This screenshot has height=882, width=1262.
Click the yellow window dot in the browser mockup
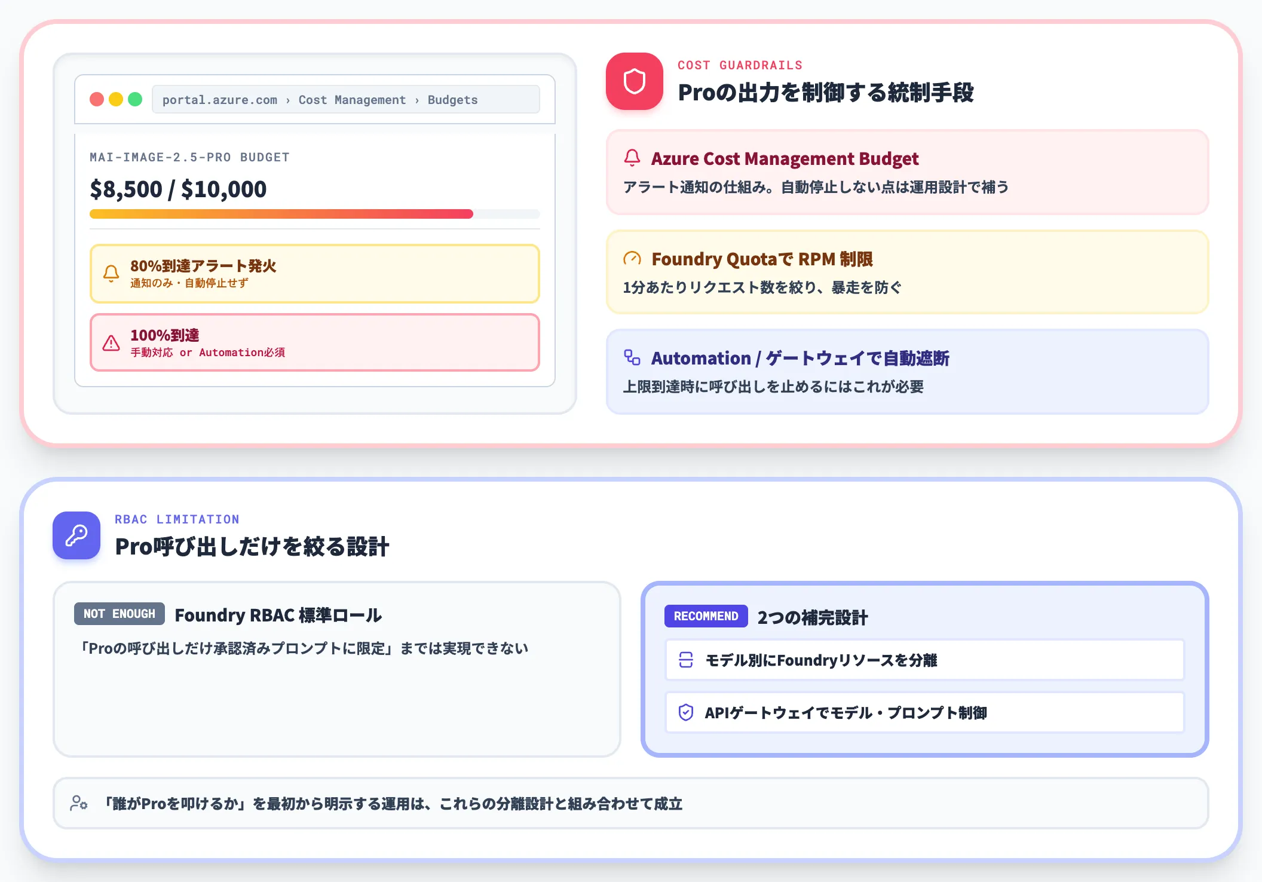tap(116, 99)
